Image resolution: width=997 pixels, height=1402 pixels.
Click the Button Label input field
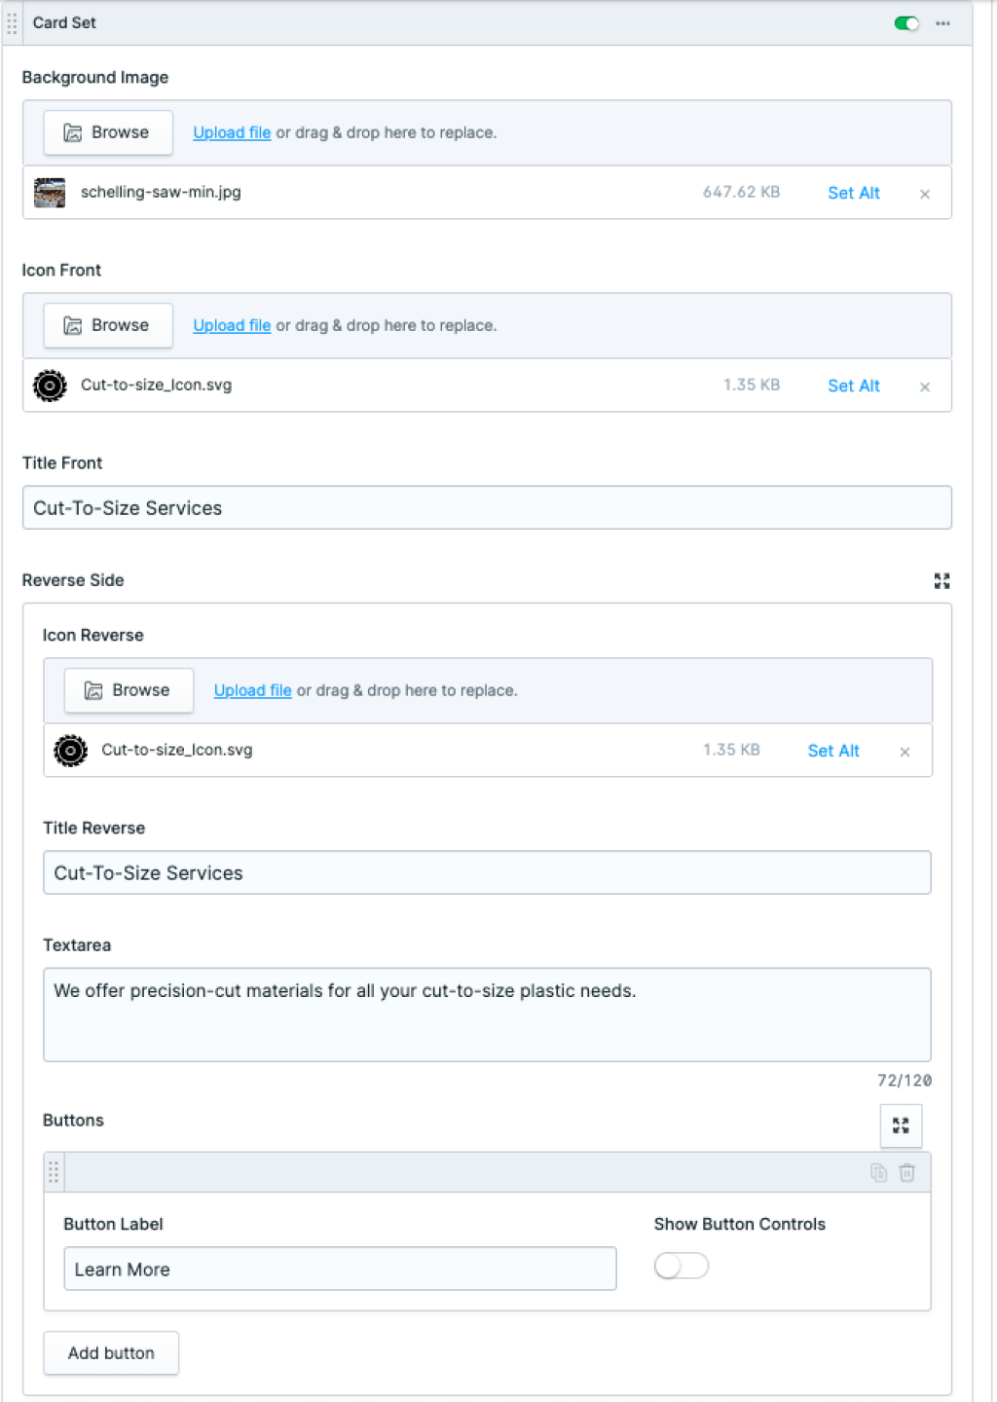[x=340, y=1270]
